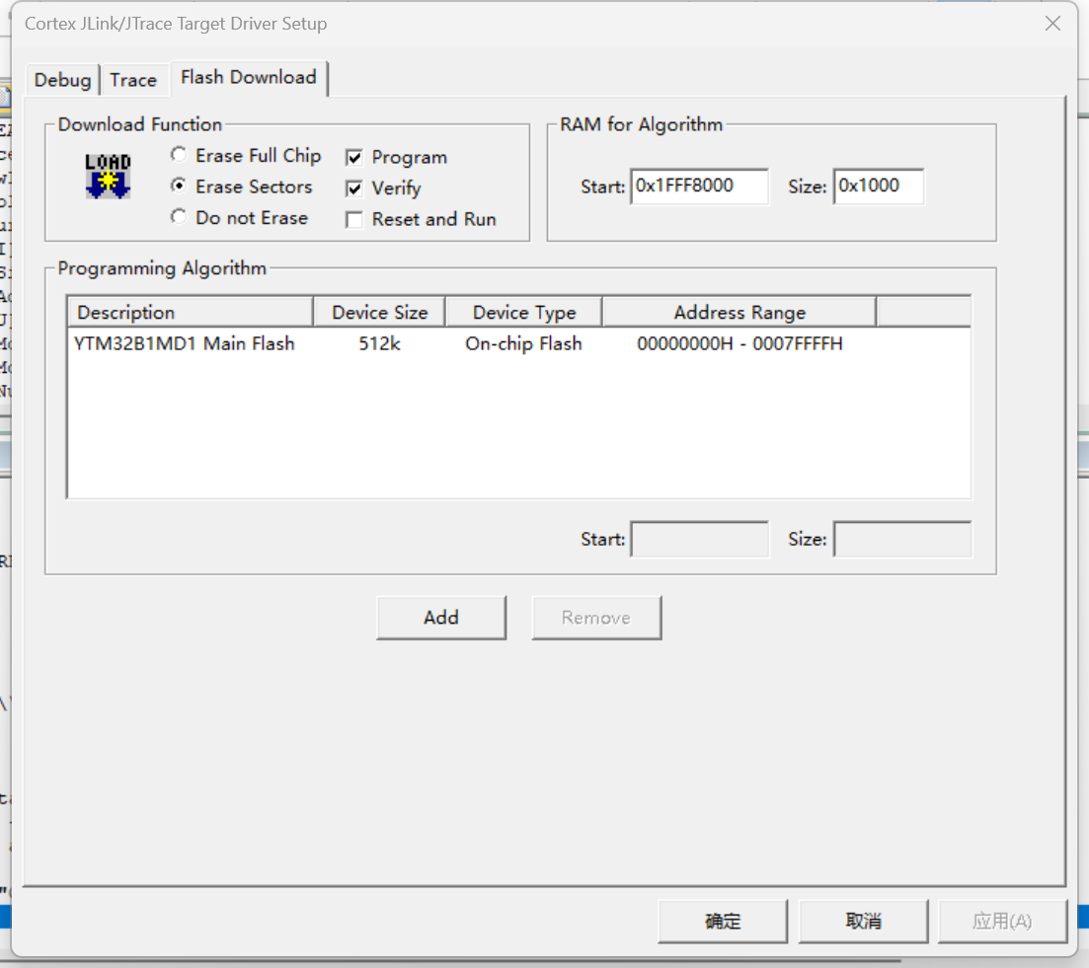Open the Trace tab
Image resolution: width=1089 pixels, height=968 pixels.
coord(133,80)
